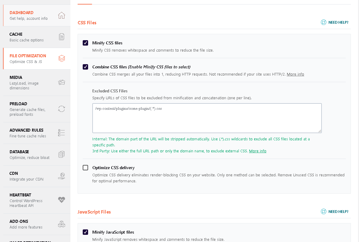
Task: Go to the Database menu item
Action: click(29, 154)
